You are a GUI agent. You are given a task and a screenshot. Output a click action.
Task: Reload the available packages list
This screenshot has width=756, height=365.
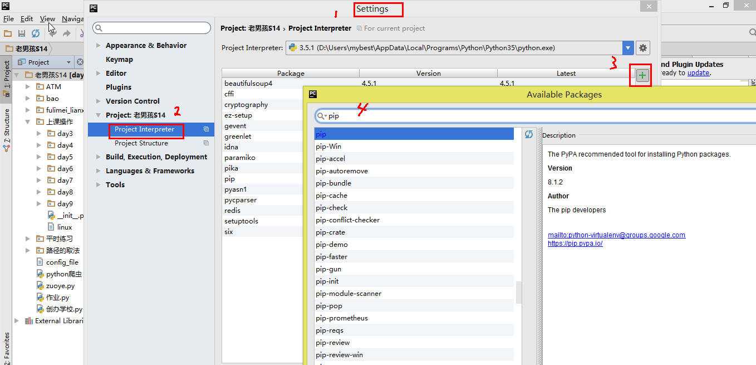[529, 134]
